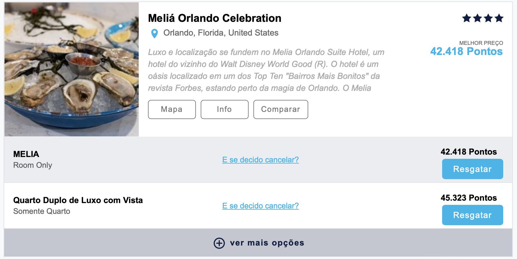Click the last rating star
The image size is (517, 259).
[x=499, y=18]
